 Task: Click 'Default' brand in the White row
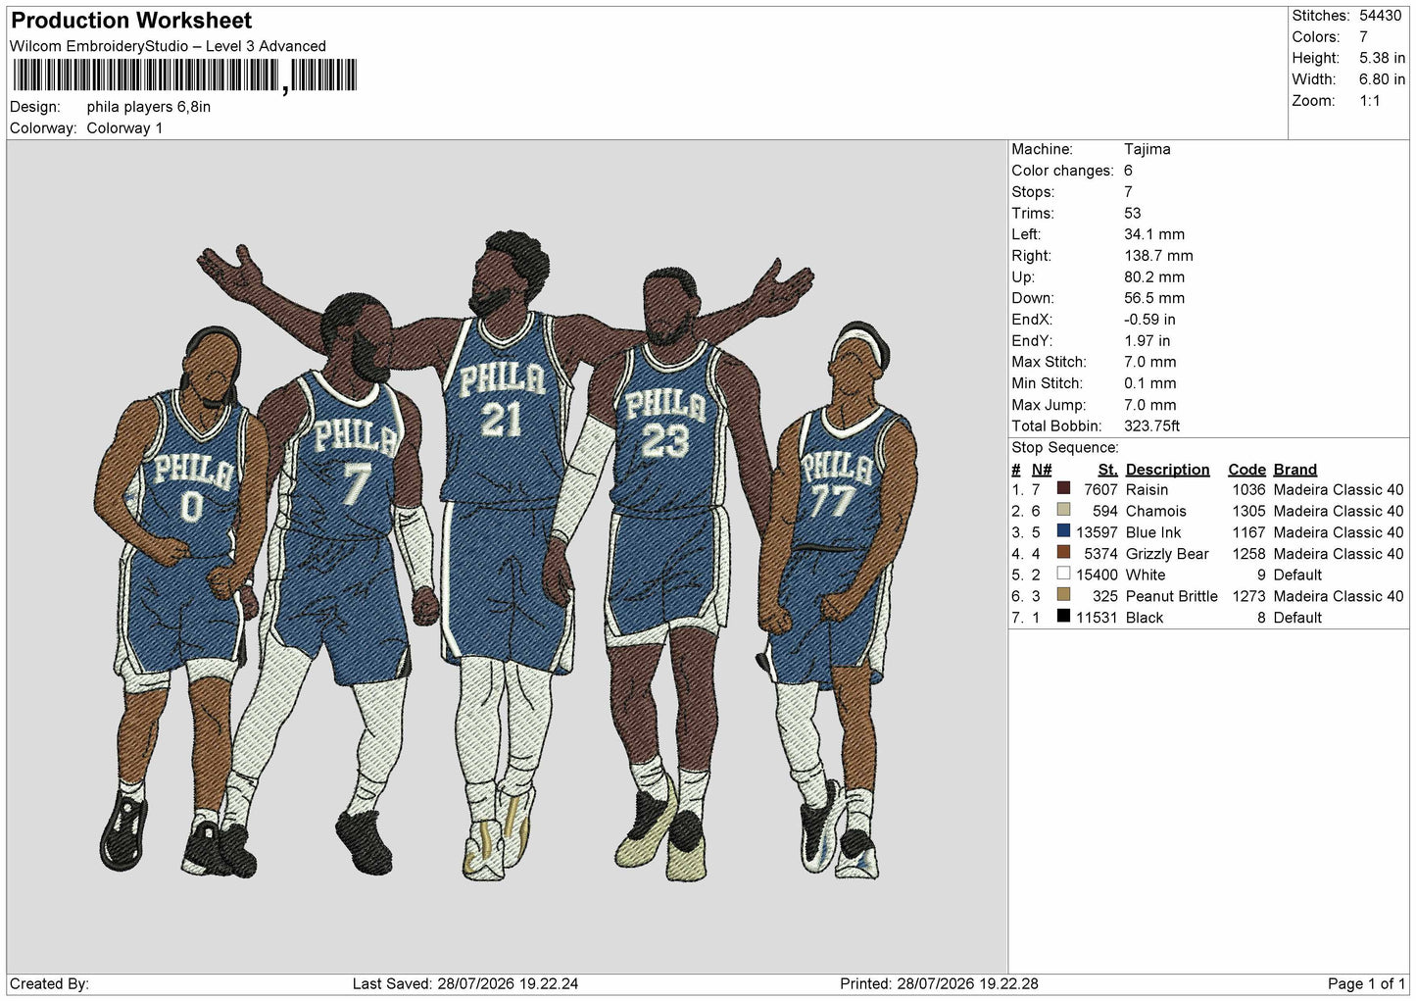[1297, 576]
